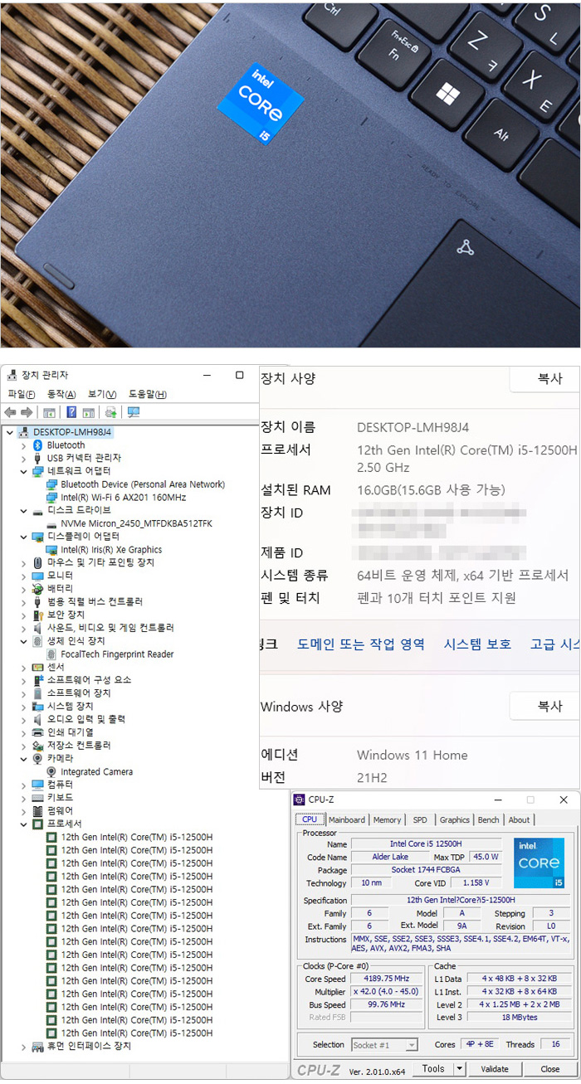The height and width of the screenshot is (1084, 581).
Task: Switch to the Mainboard tab in CPU-Z
Action: [346, 820]
